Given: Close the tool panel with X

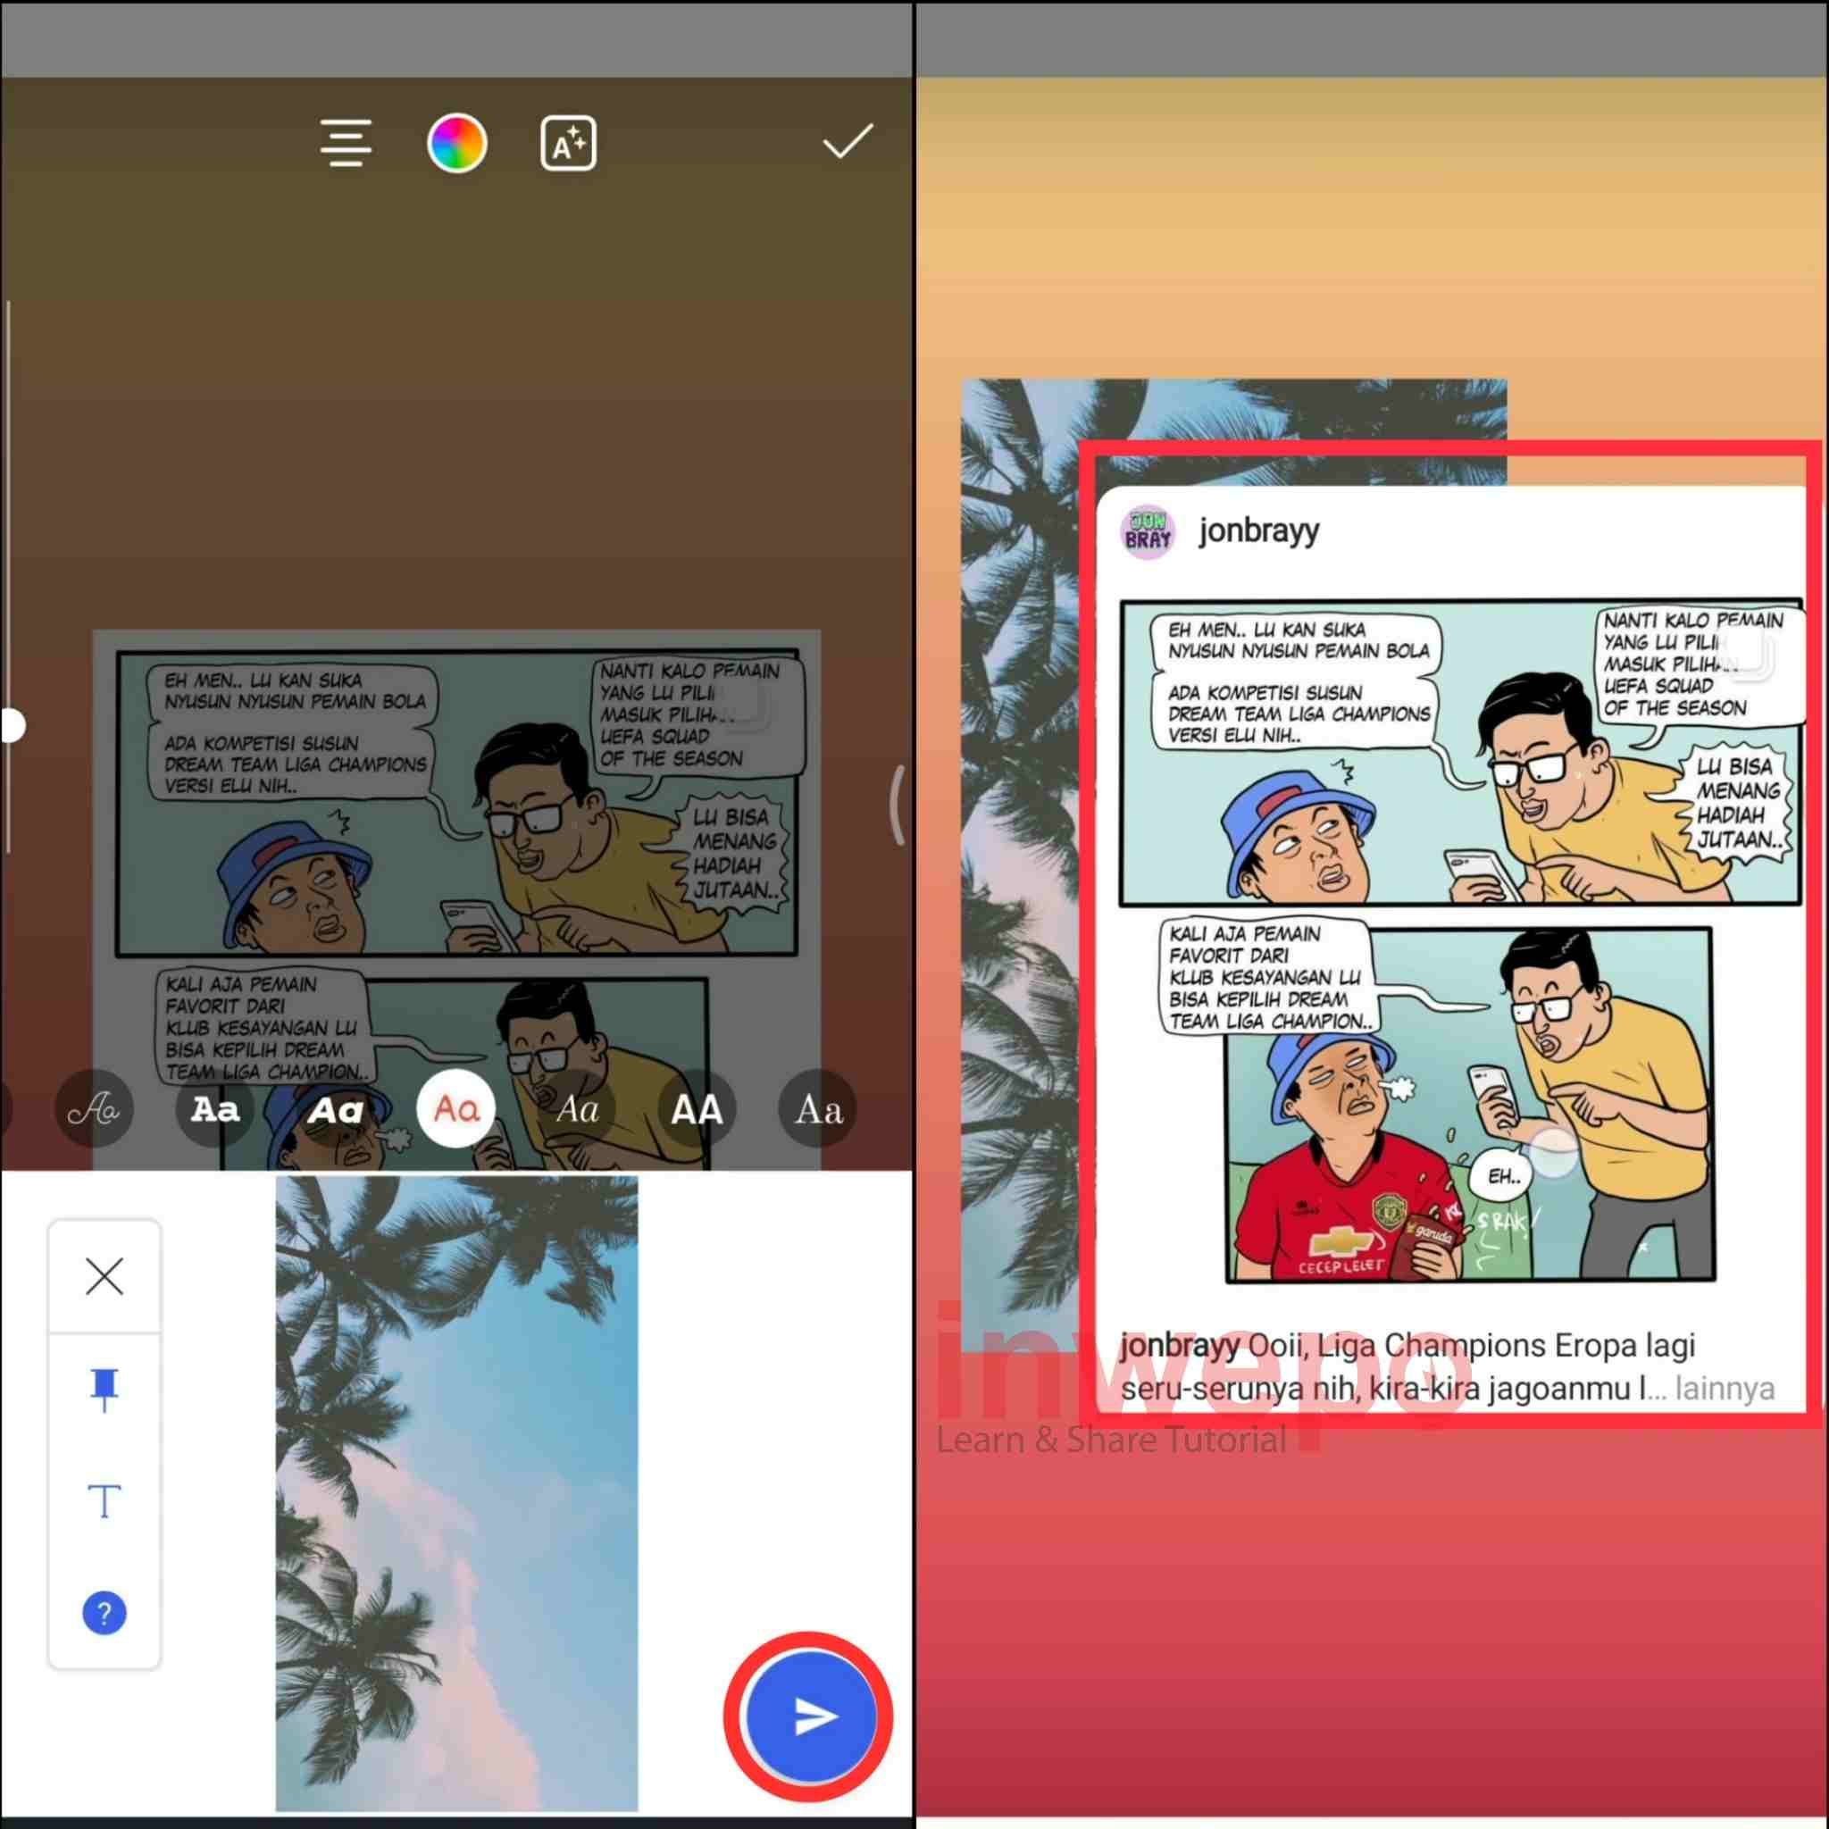Looking at the screenshot, I should (x=104, y=1276).
